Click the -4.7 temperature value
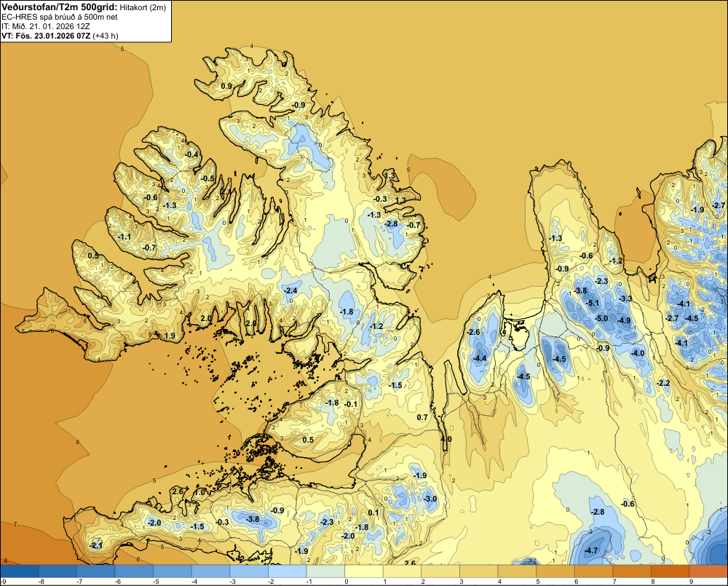This screenshot has width=728, height=586. pos(590,551)
